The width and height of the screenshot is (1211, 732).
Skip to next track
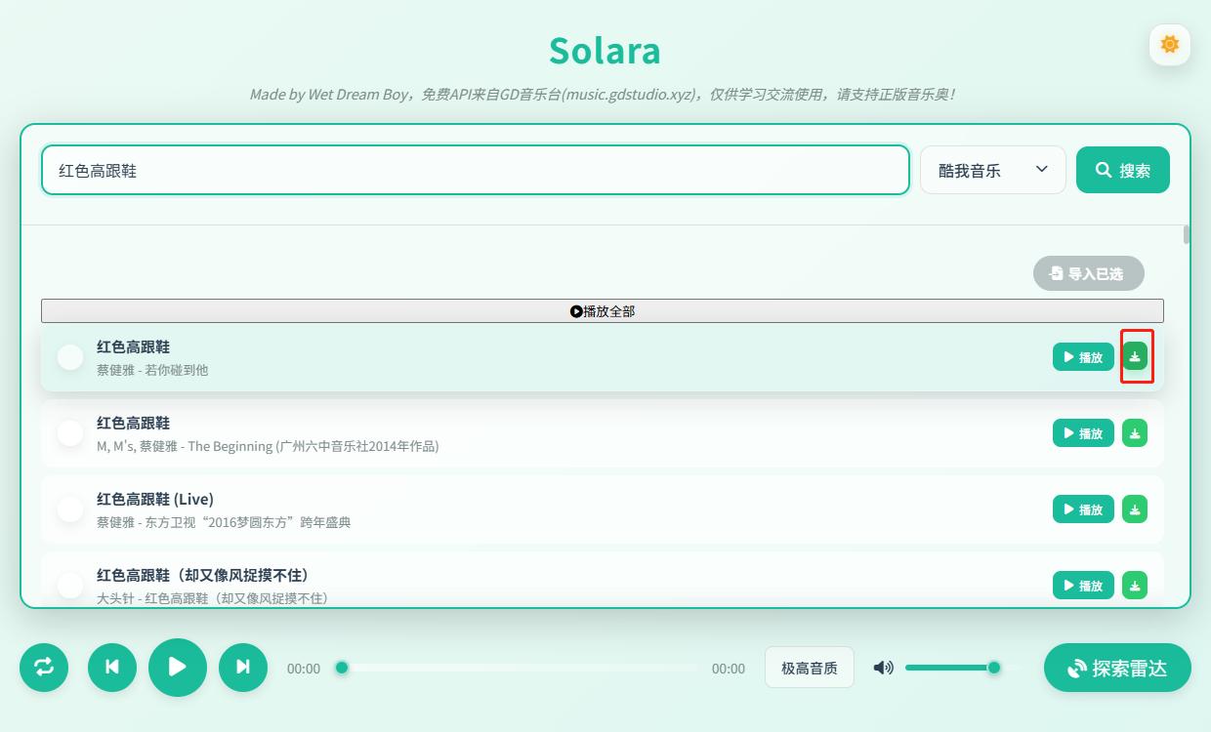(x=242, y=668)
